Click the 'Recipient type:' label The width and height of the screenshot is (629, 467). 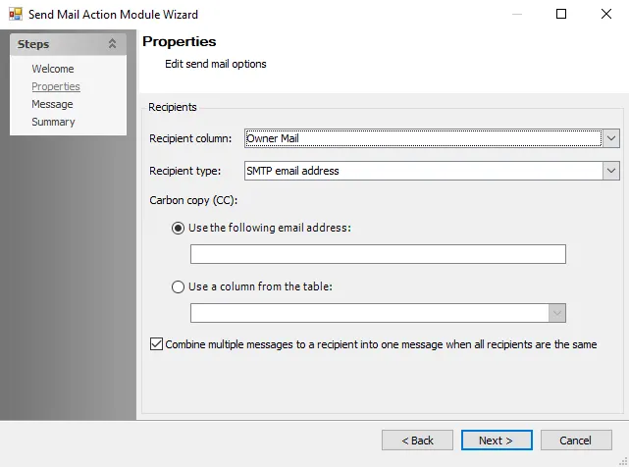[184, 171]
